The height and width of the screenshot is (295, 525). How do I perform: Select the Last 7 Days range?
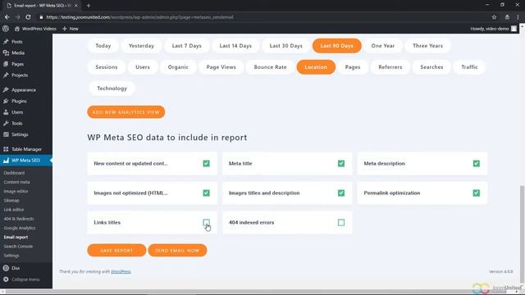(187, 46)
